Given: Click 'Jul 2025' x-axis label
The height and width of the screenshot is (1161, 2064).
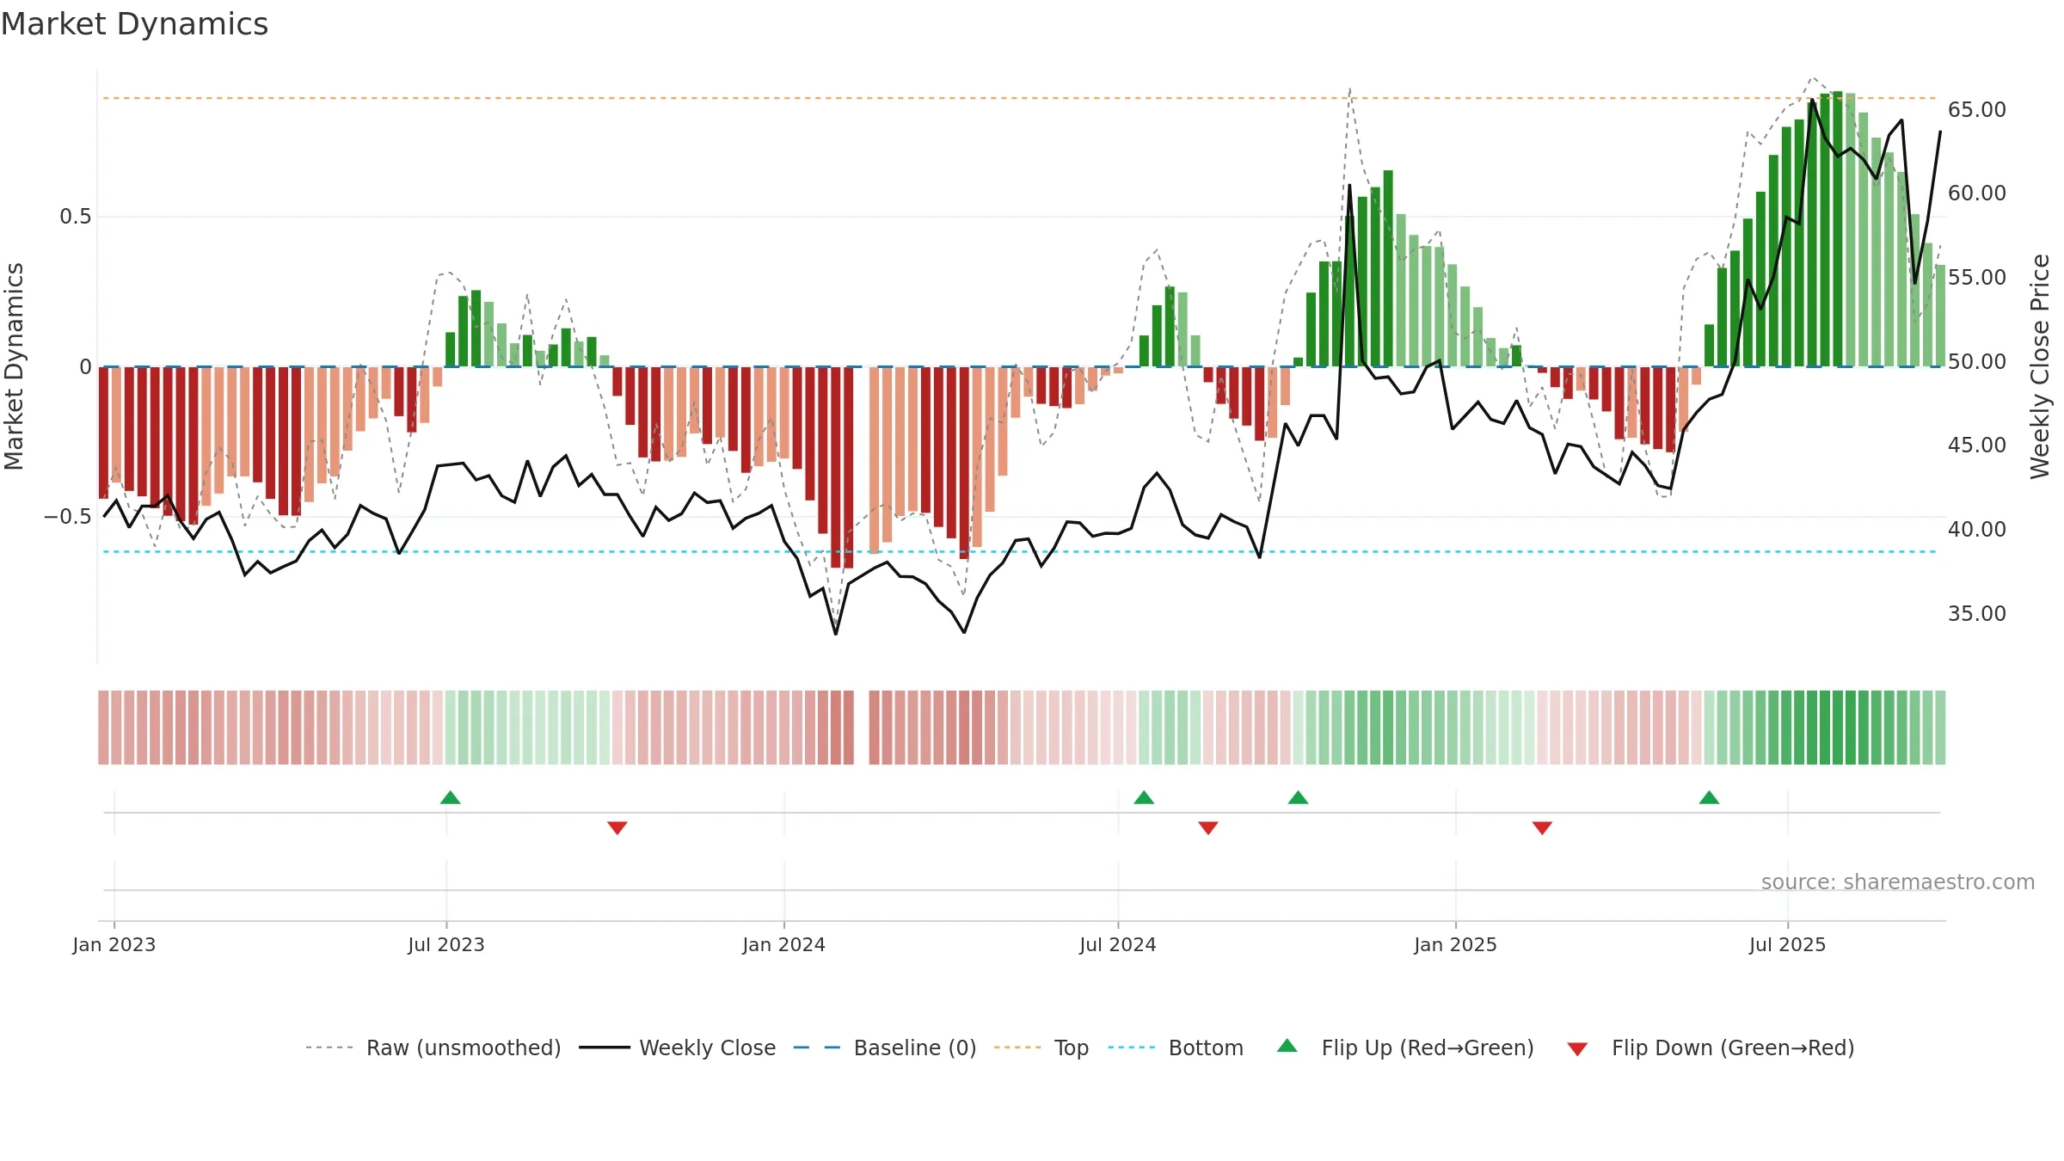Looking at the screenshot, I should (1788, 944).
